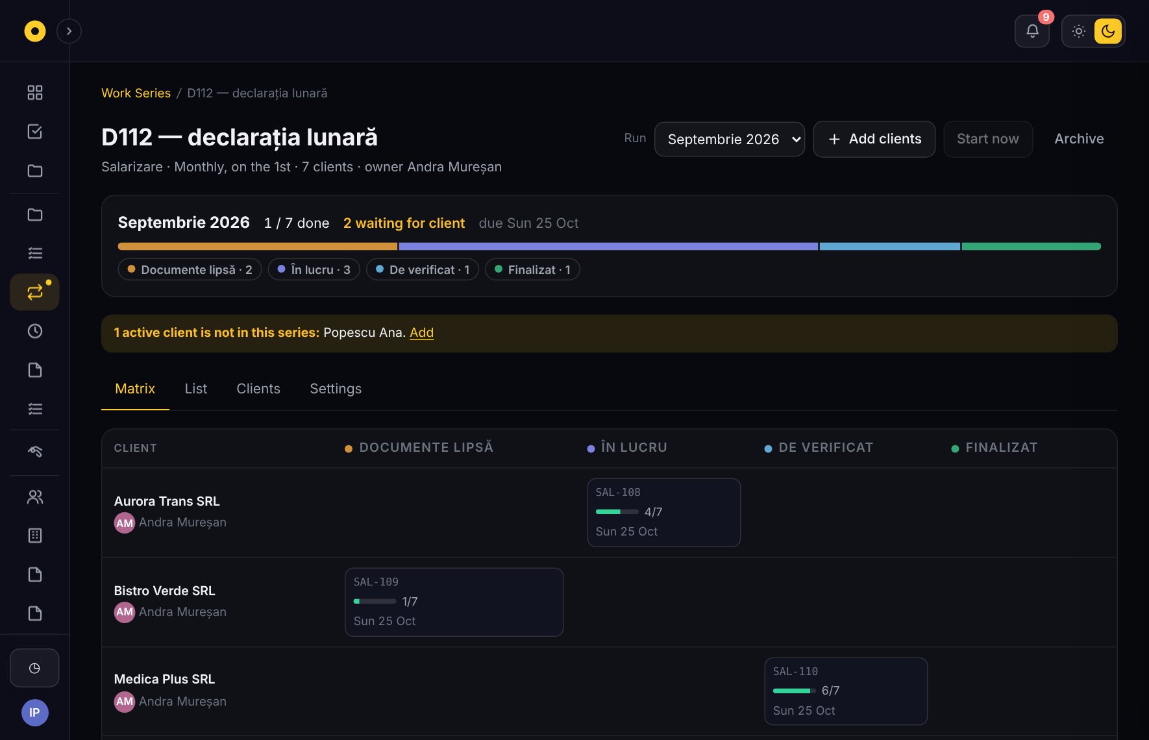The image size is (1149, 740).
Task: Open the Run dropdown Septembrie 2026
Action: [730, 139]
